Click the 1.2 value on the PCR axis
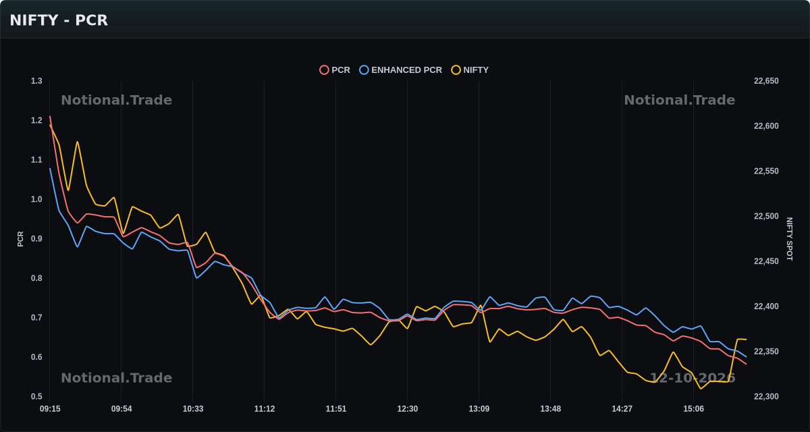The height and width of the screenshot is (432, 810). [x=36, y=121]
